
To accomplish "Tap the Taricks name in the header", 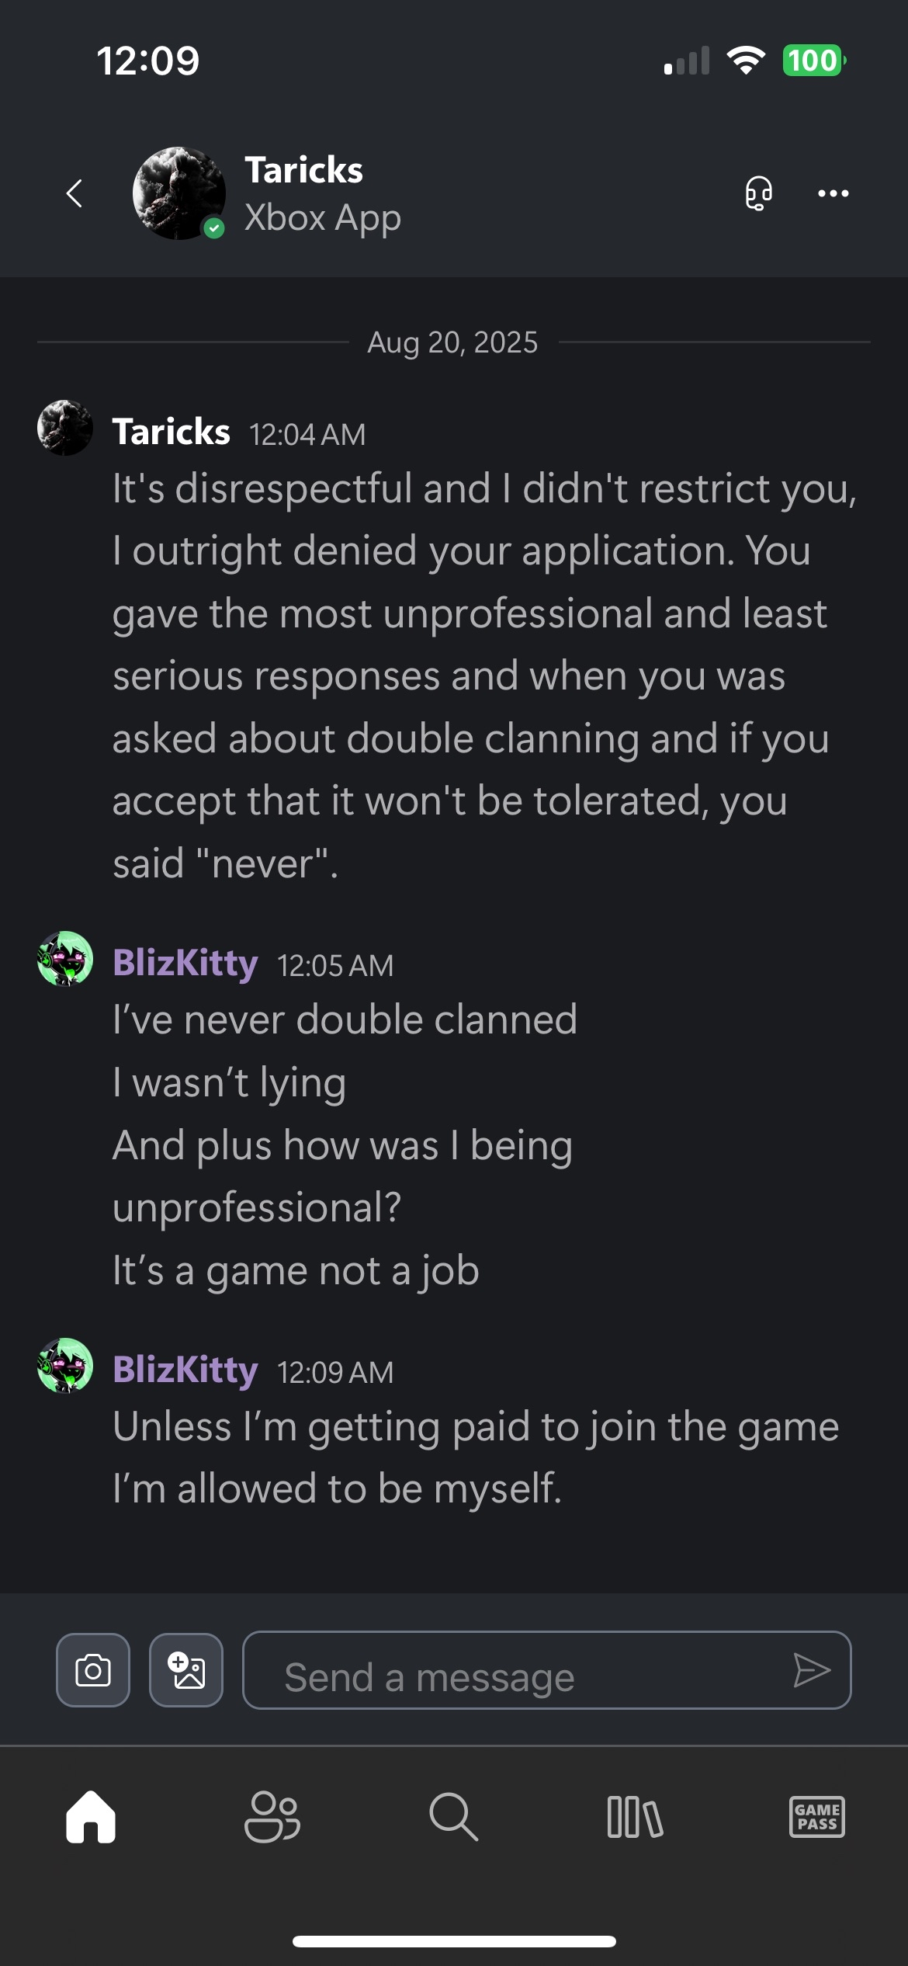I will [303, 170].
